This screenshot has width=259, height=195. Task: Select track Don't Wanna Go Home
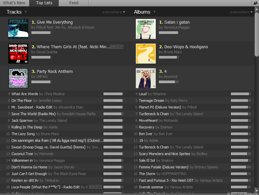(x=29, y=167)
